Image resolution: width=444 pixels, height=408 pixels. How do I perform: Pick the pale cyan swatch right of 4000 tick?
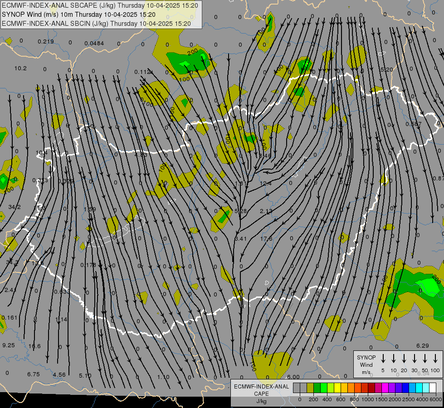(425, 388)
